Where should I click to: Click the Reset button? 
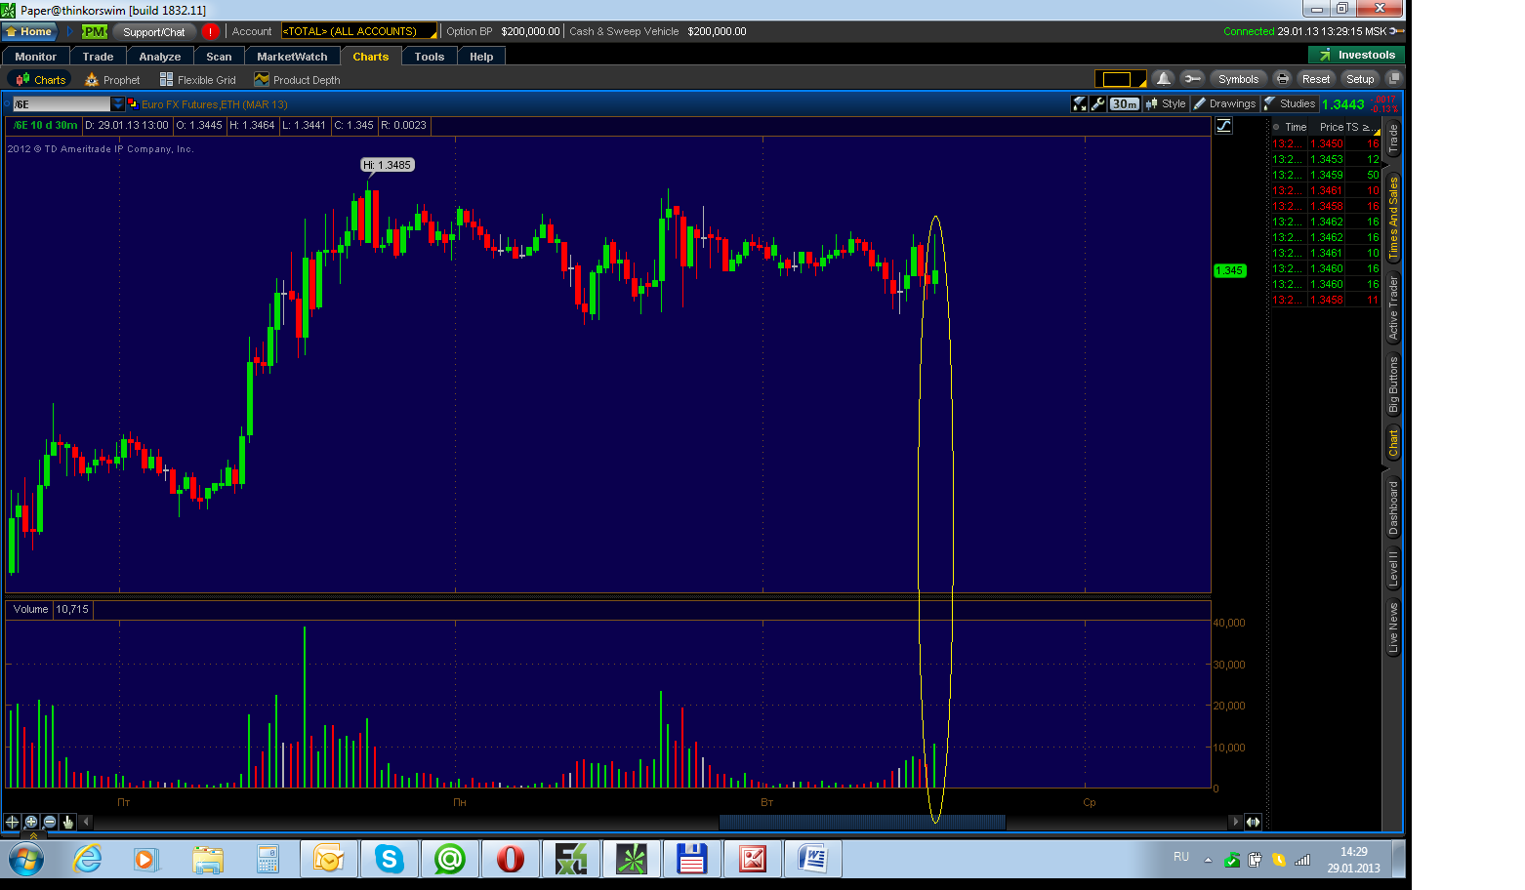[x=1315, y=79]
